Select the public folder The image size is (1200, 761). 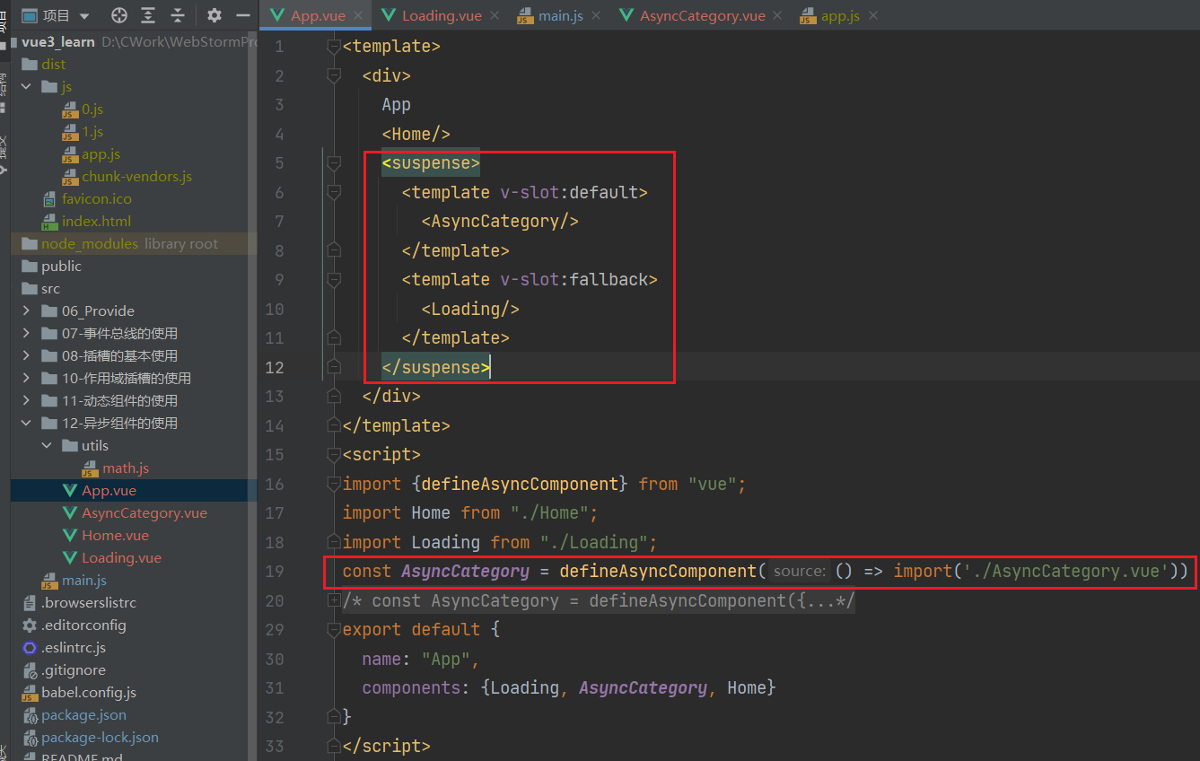click(61, 266)
